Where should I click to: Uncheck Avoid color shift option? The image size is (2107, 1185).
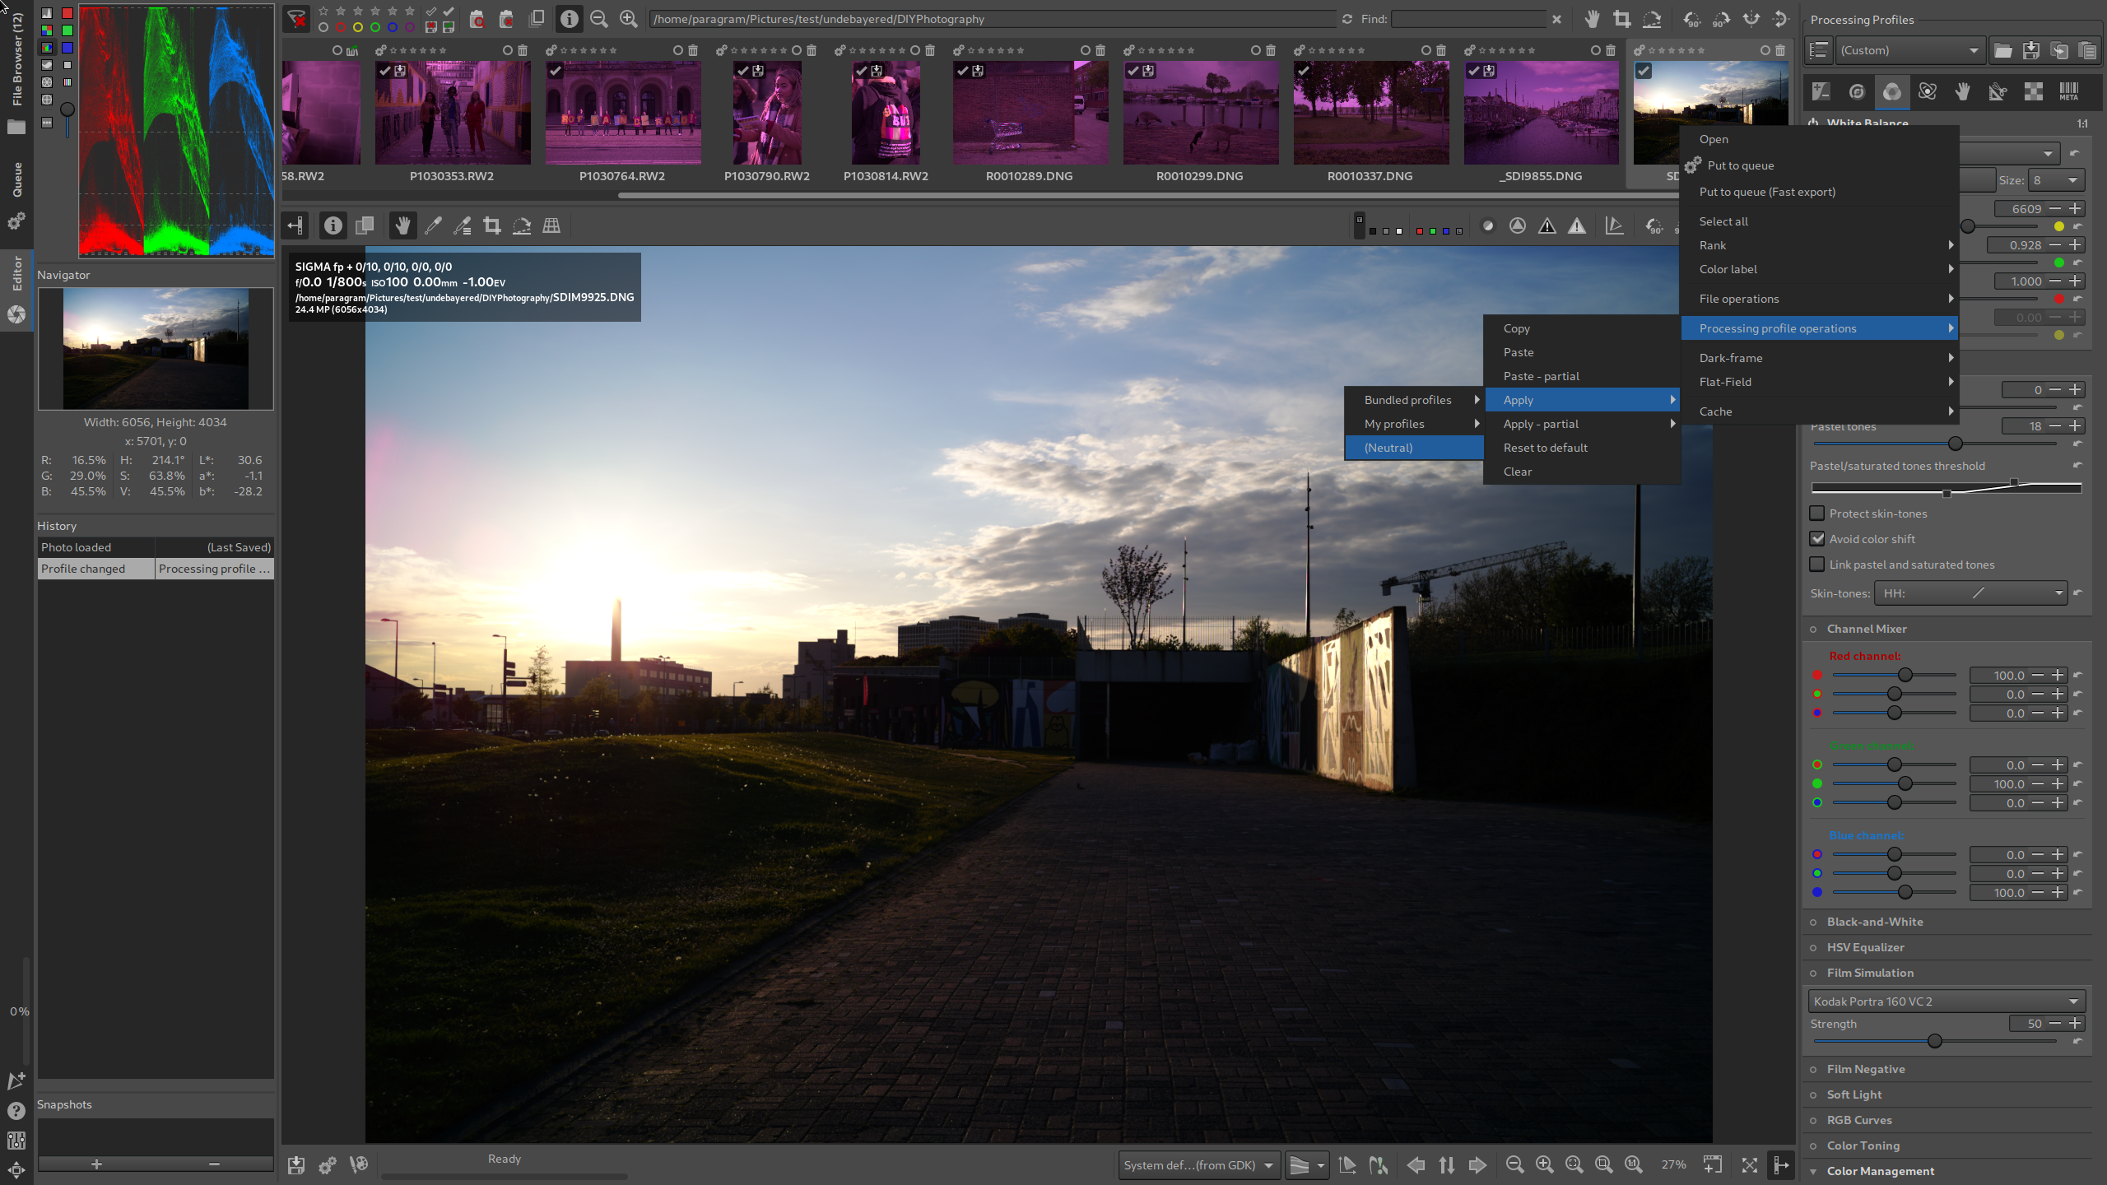(x=1817, y=539)
